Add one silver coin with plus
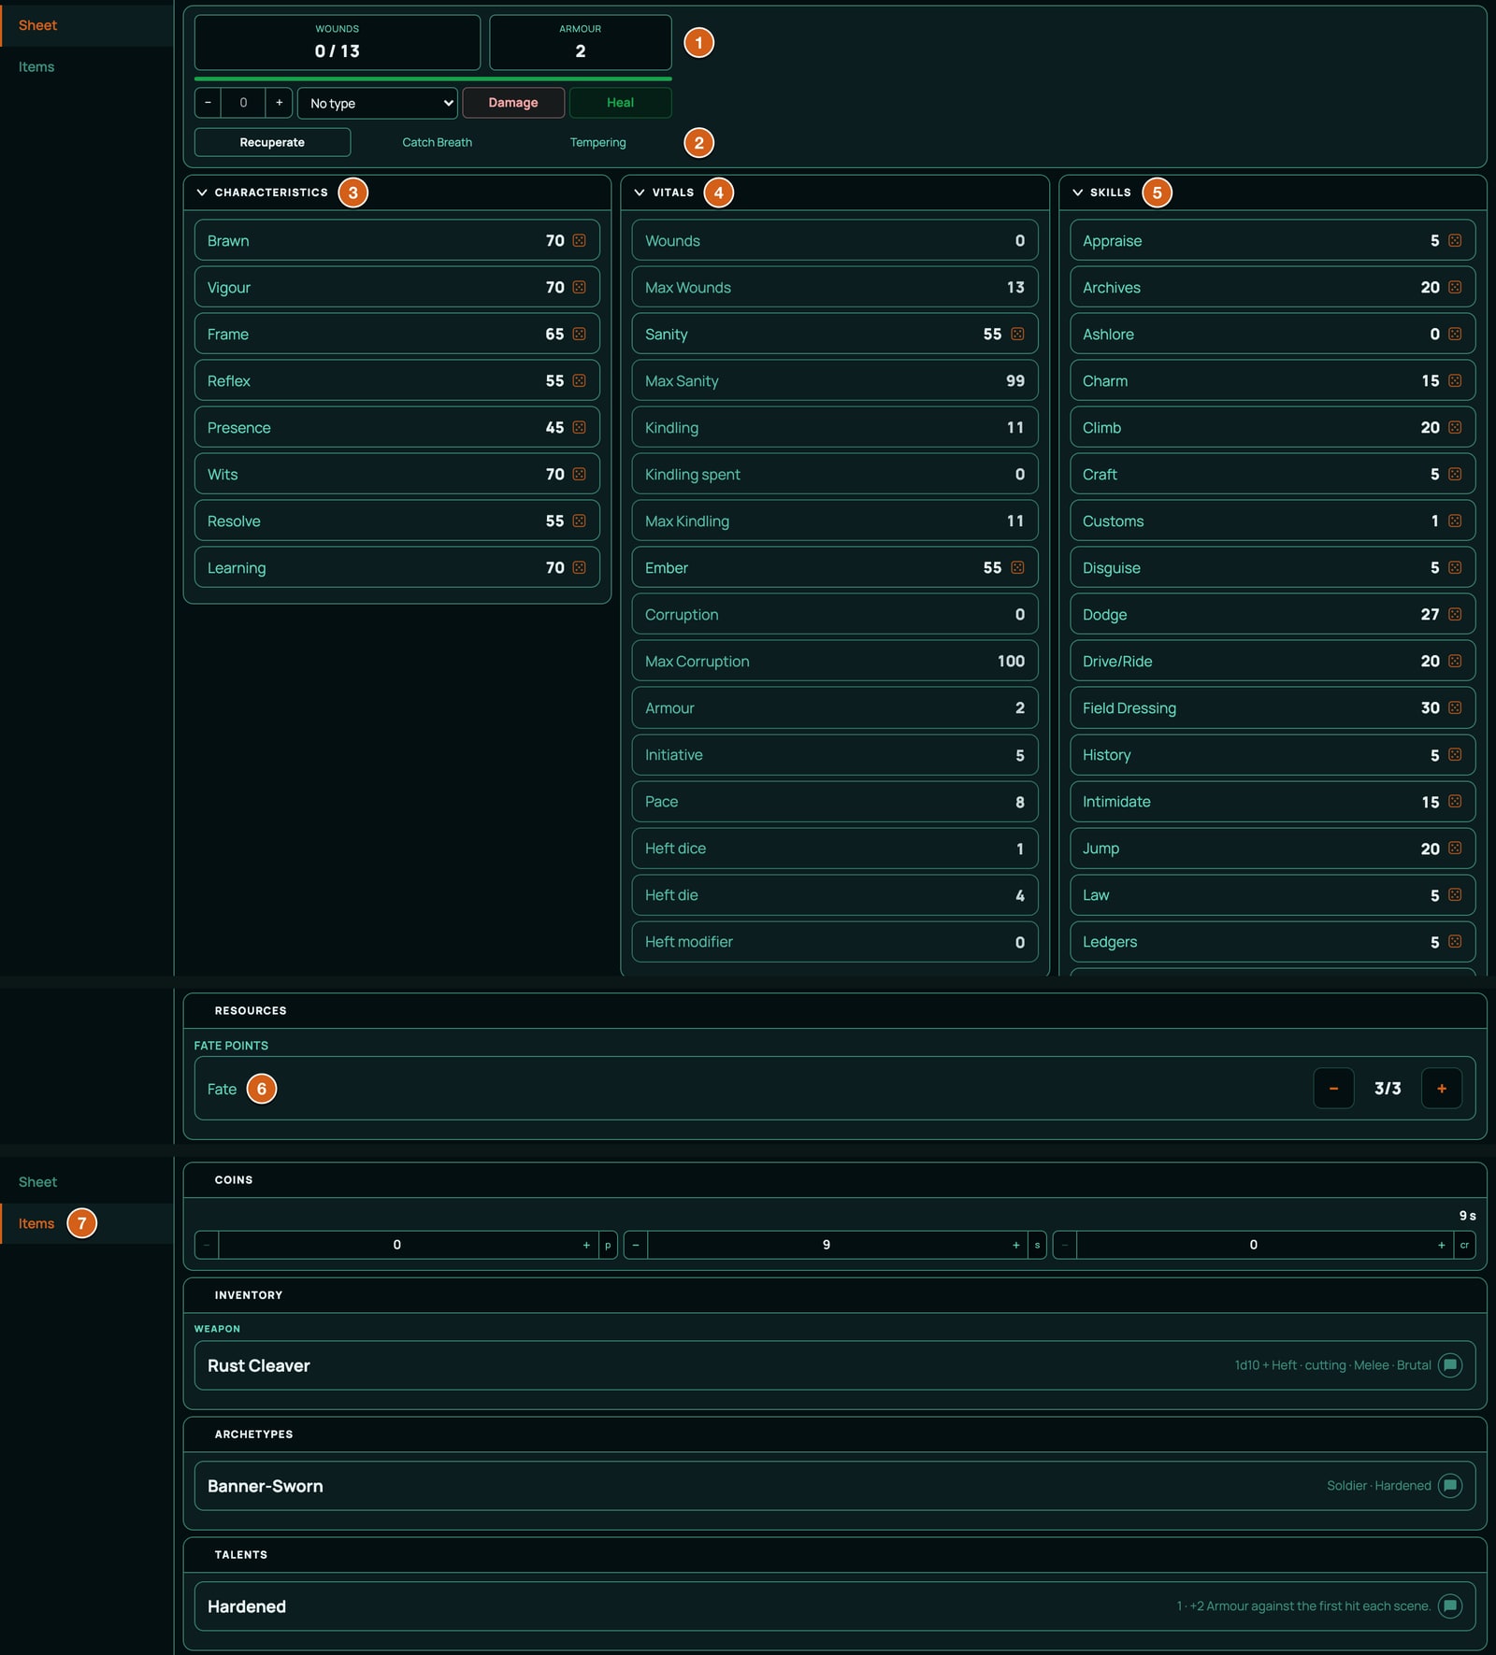Screen dimensions: 1496x1655 point(1015,1245)
